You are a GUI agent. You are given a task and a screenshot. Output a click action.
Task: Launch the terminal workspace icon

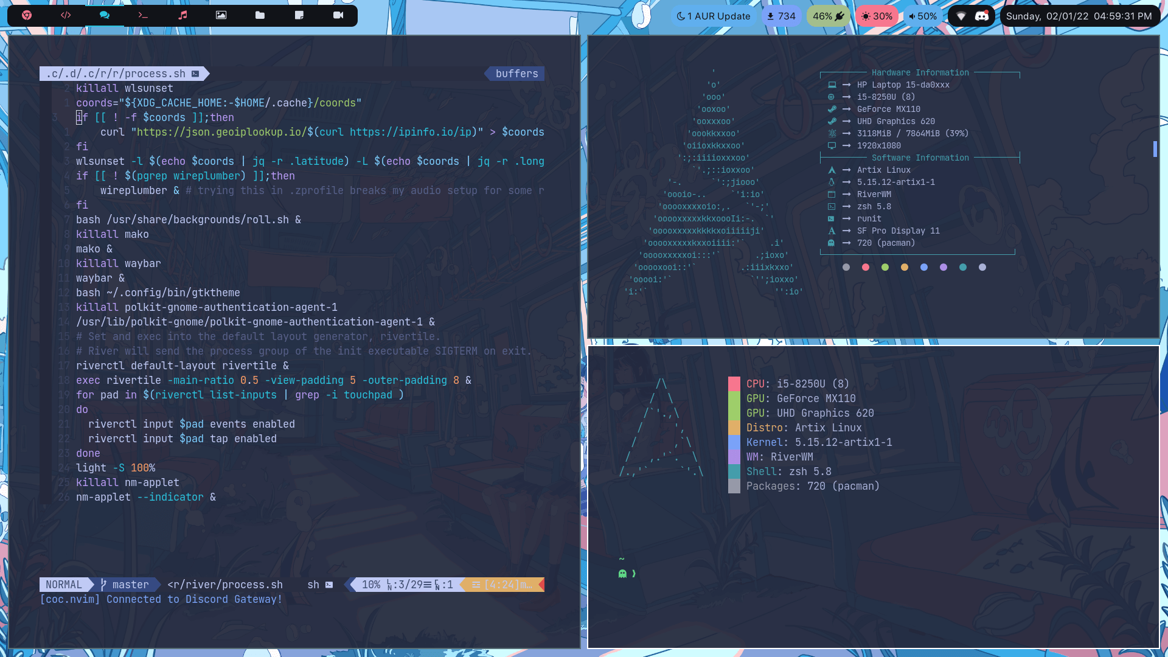pos(143,15)
